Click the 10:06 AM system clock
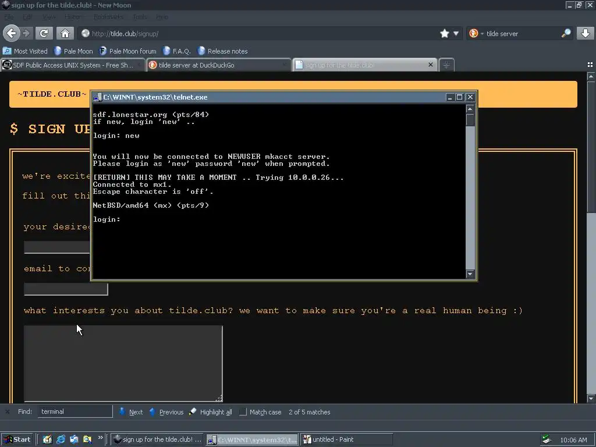Image resolution: width=596 pixels, height=447 pixels. coord(573,440)
